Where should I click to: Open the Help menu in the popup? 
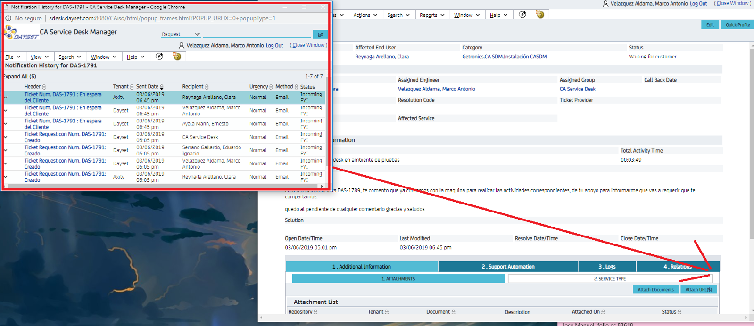point(135,57)
